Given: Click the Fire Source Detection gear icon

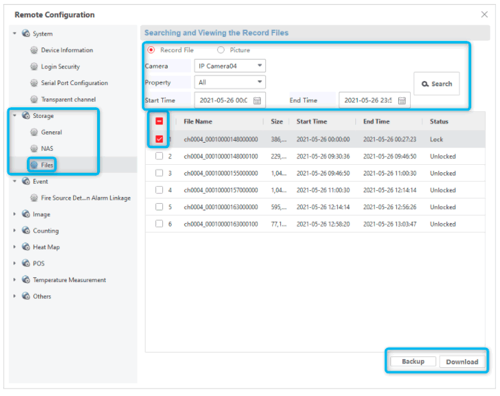Looking at the screenshot, I should [34, 198].
